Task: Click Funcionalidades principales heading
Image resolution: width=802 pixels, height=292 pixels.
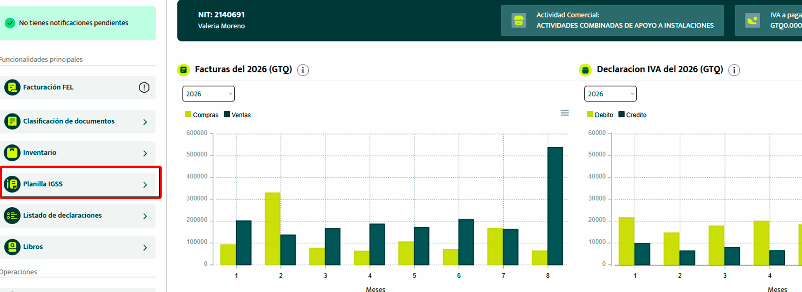Action: click(41, 59)
